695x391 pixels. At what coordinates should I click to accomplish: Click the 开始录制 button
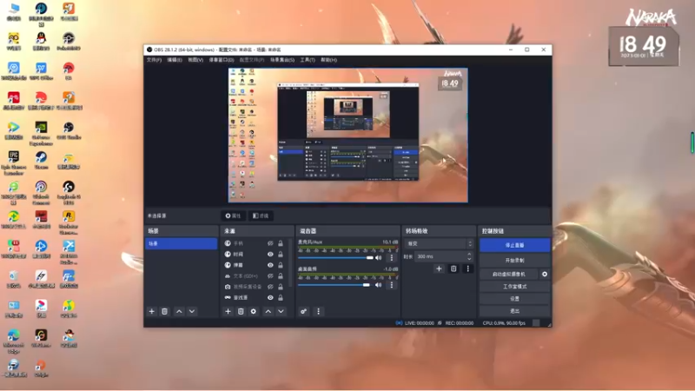point(514,260)
